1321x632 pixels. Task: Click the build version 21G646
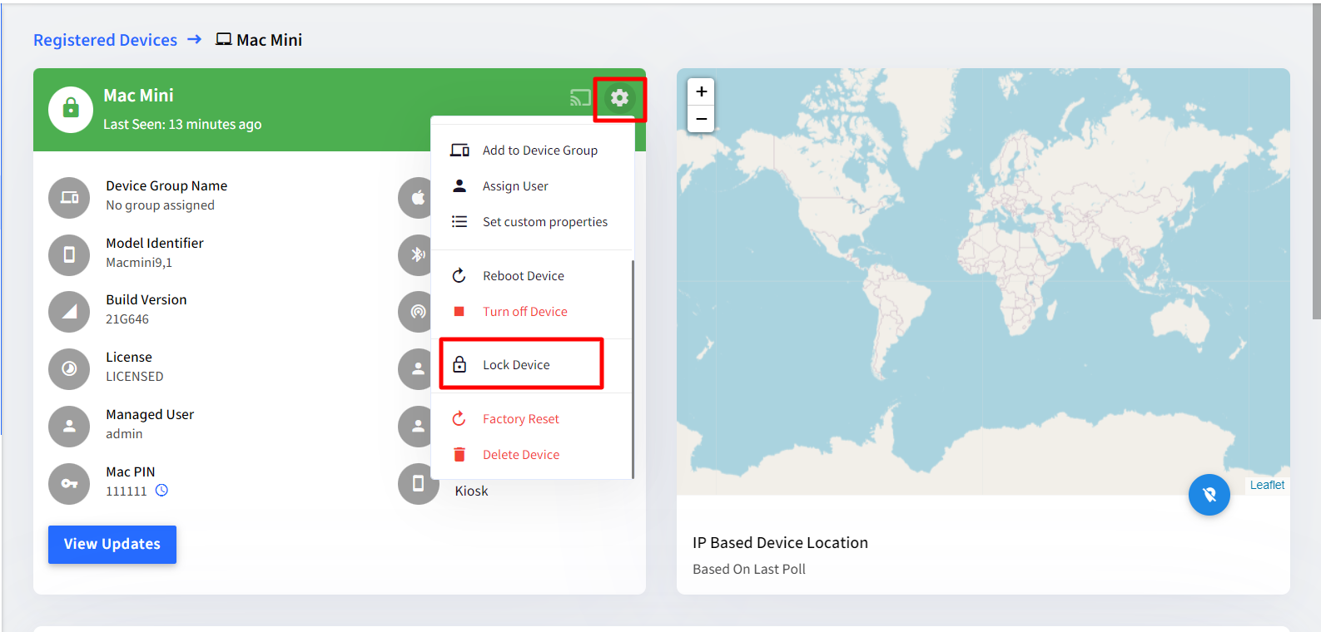[x=127, y=319]
